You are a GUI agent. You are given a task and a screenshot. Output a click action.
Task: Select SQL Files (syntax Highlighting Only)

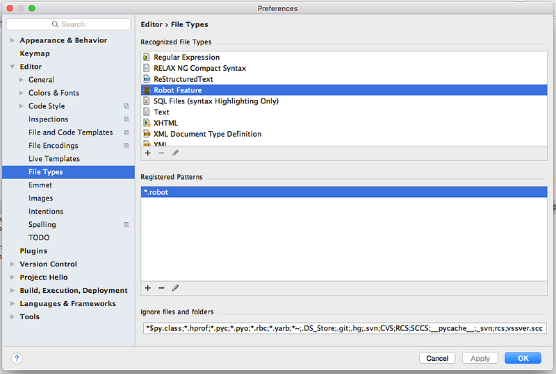pos(344,101)
